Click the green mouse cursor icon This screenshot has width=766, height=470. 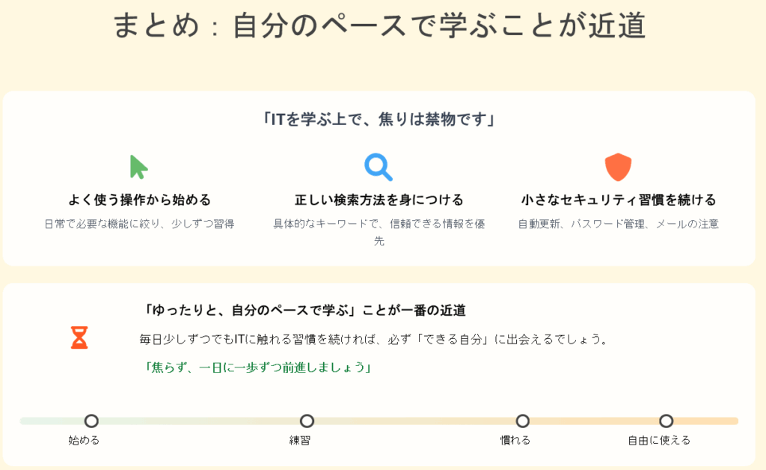pyautogui.click(x=138, y=167)
